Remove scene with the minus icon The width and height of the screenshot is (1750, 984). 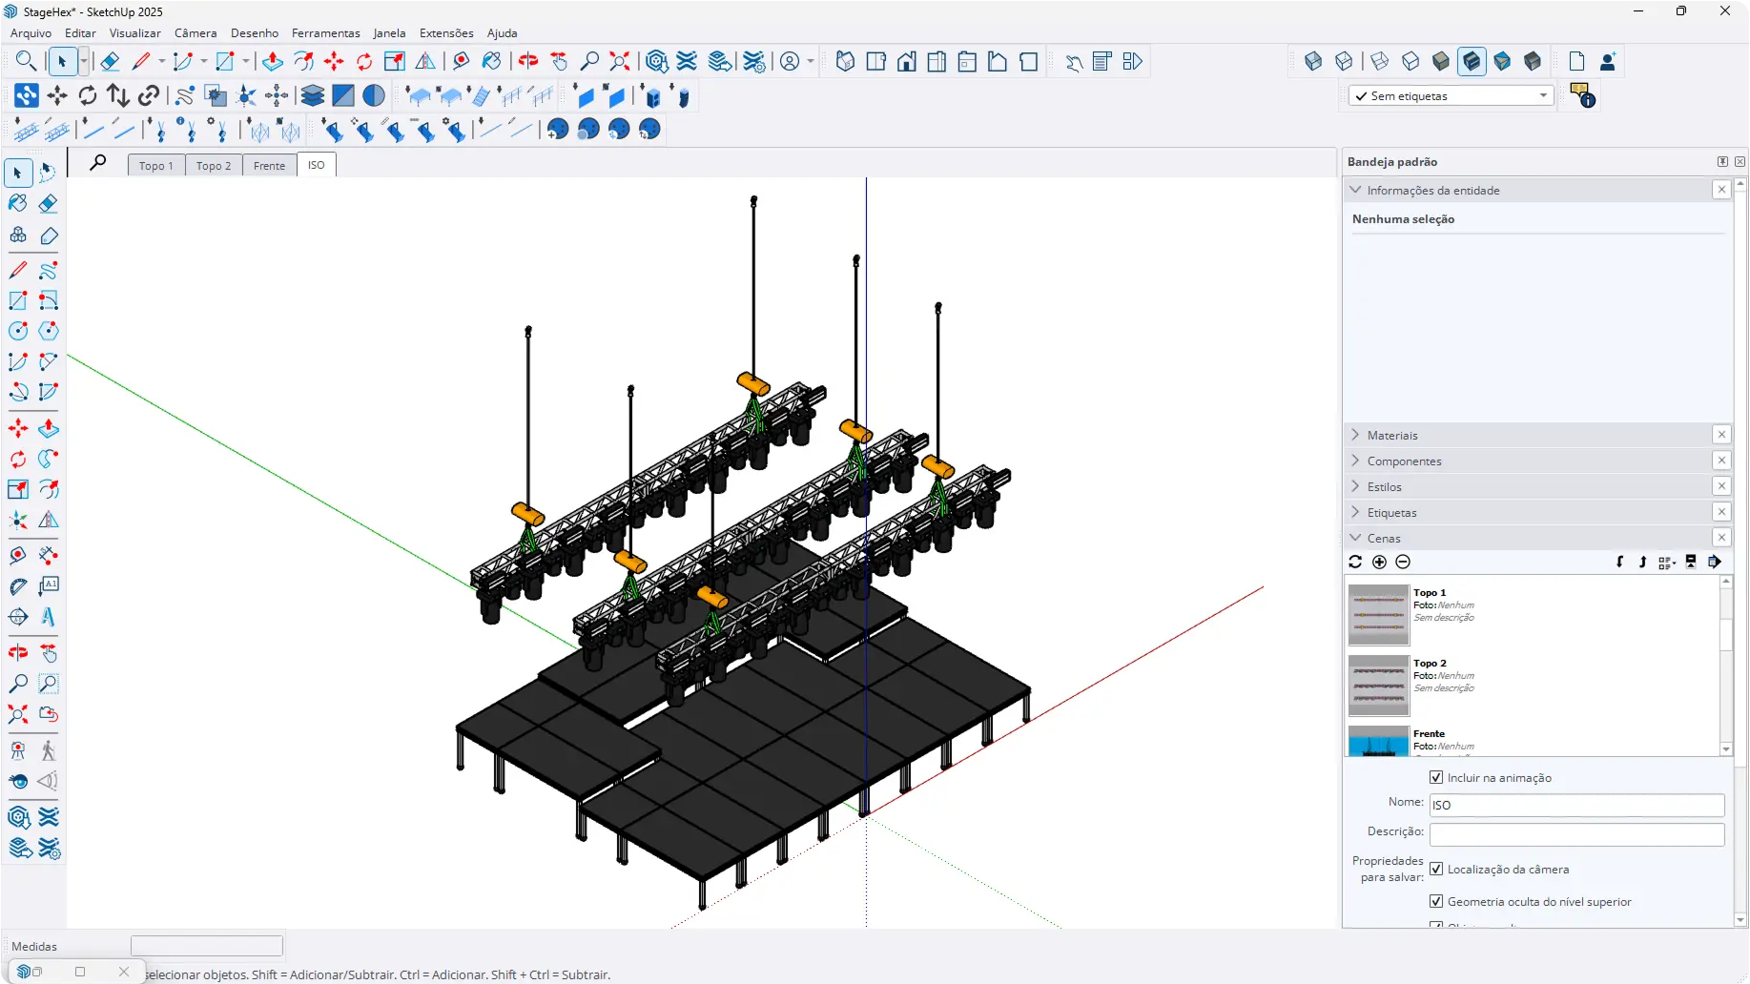(1403, 563)
